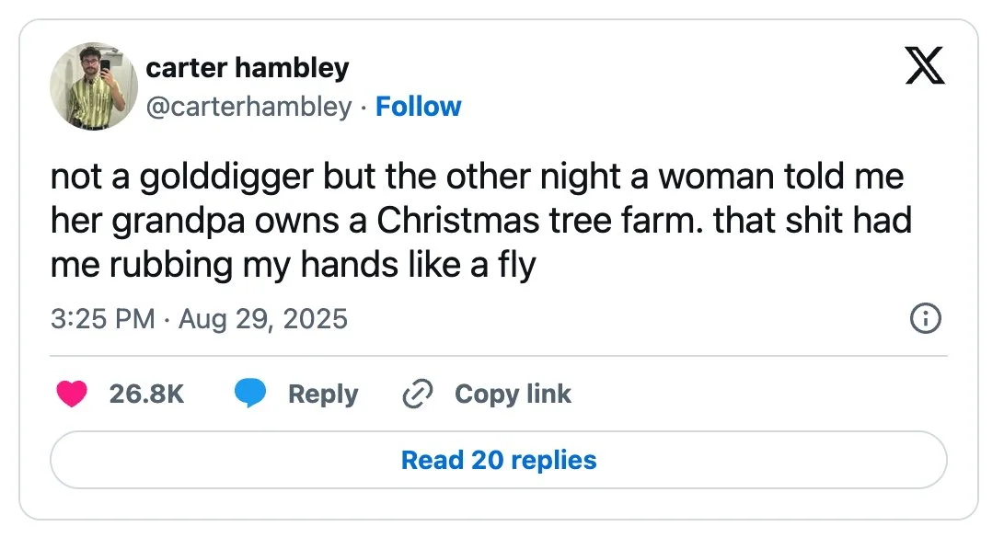Follow carter hambley
Screen dimensions: 1004x549
coord(418,107)
